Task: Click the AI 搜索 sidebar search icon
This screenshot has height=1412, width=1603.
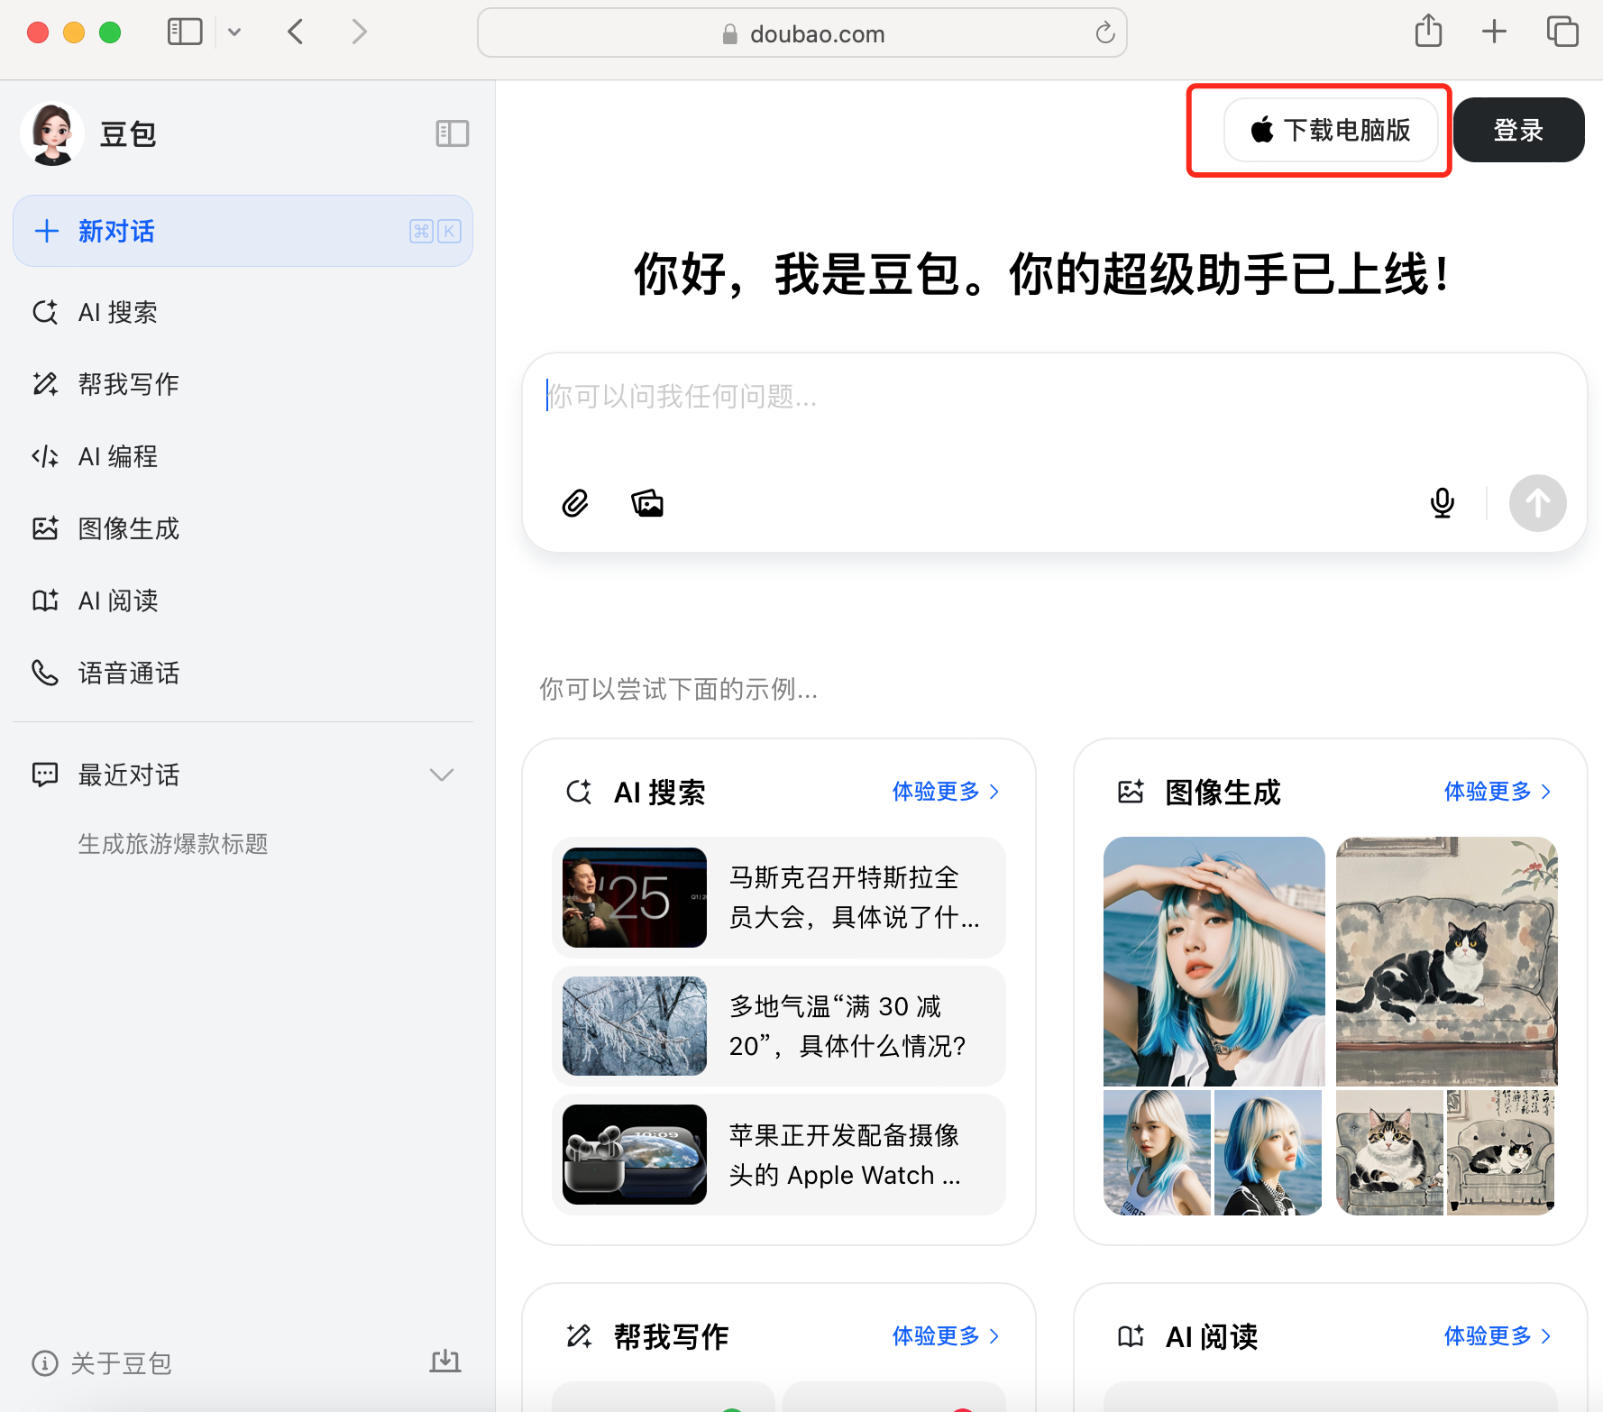Action: pyautogui.click(x=45, y=312)
